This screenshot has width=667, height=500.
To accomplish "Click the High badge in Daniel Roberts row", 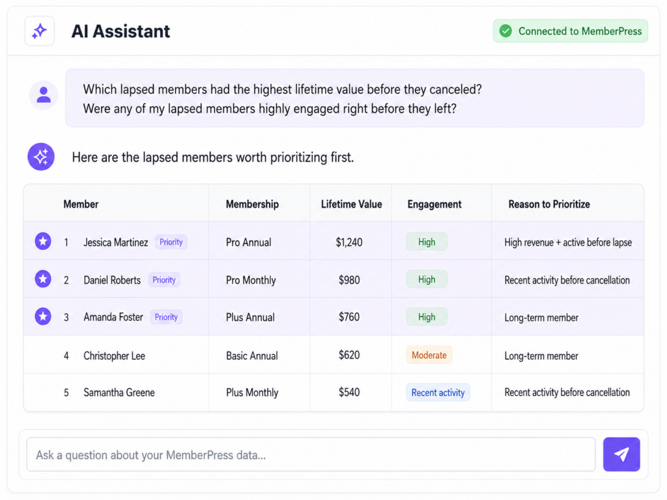I will click(427, 279).
